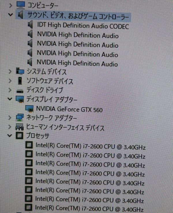Click the network icon beside ネットワーク アダプター

click(x=20, y=118)
